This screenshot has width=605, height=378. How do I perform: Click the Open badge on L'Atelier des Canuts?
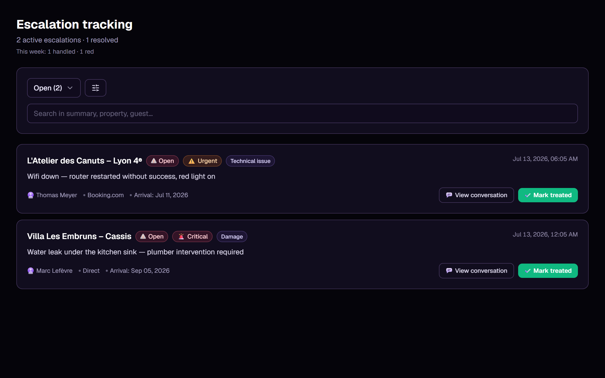[x=162, y=161]
